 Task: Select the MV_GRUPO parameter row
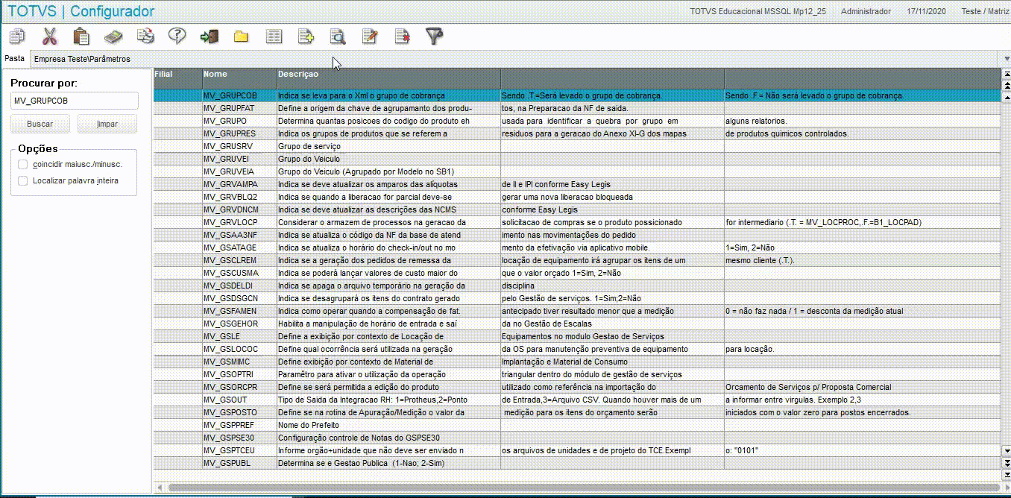click(x=576, y=121)
